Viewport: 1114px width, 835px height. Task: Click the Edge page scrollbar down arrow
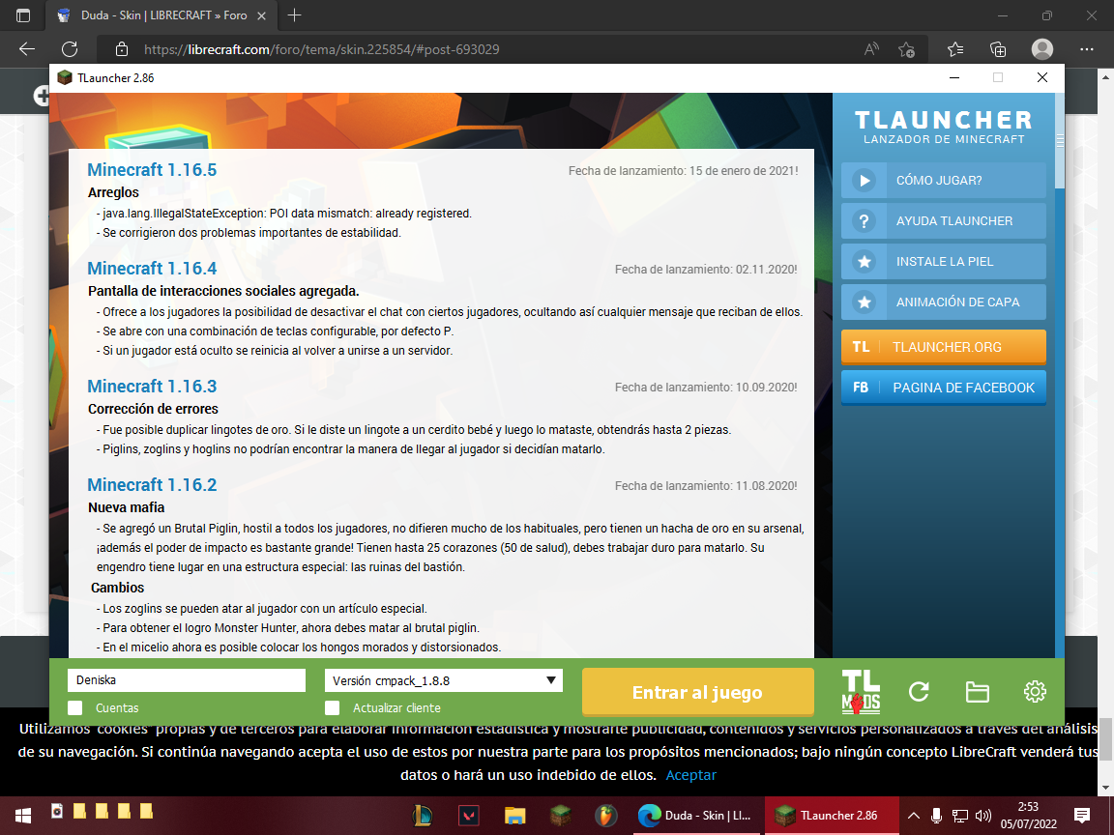coord(1105,788)
